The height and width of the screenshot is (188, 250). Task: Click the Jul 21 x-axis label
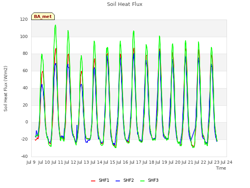[x=187, y=162]
